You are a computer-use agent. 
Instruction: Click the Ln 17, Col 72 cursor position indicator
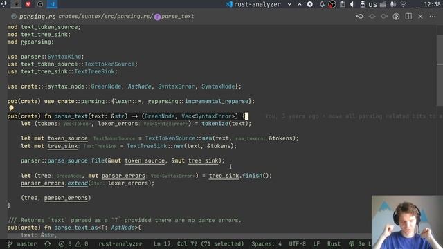[199, 244]
